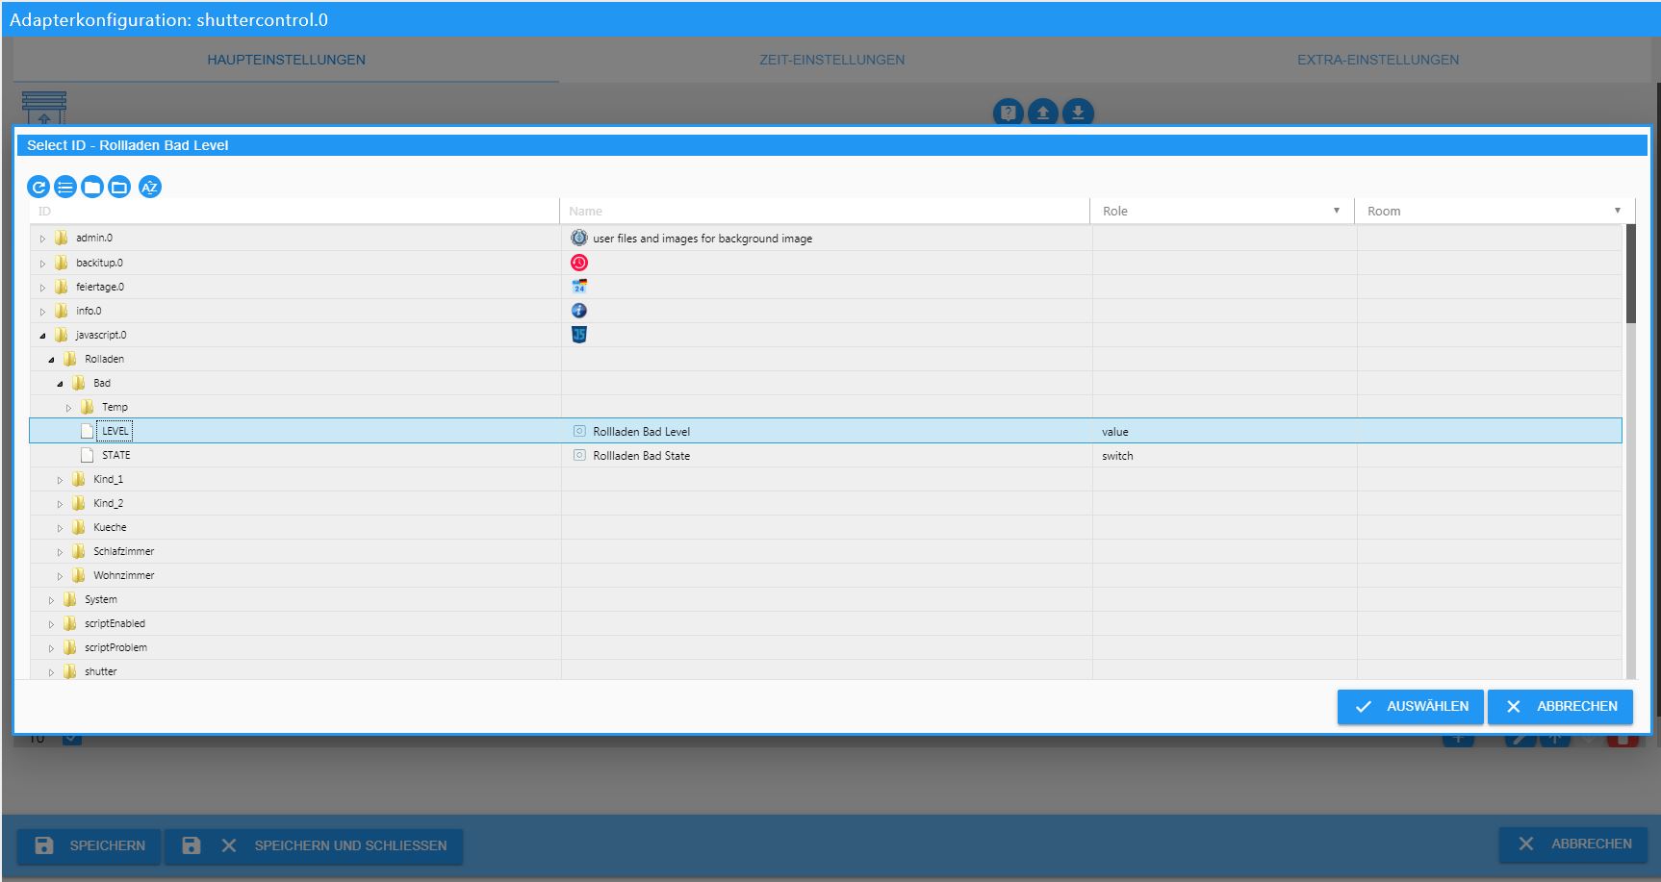This screenshot has height=882, width=1661.
Task: Expand the info.0 tree node
Action: pos(42,312)
